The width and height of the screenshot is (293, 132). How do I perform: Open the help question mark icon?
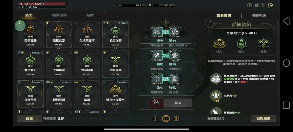click(249, 5)
